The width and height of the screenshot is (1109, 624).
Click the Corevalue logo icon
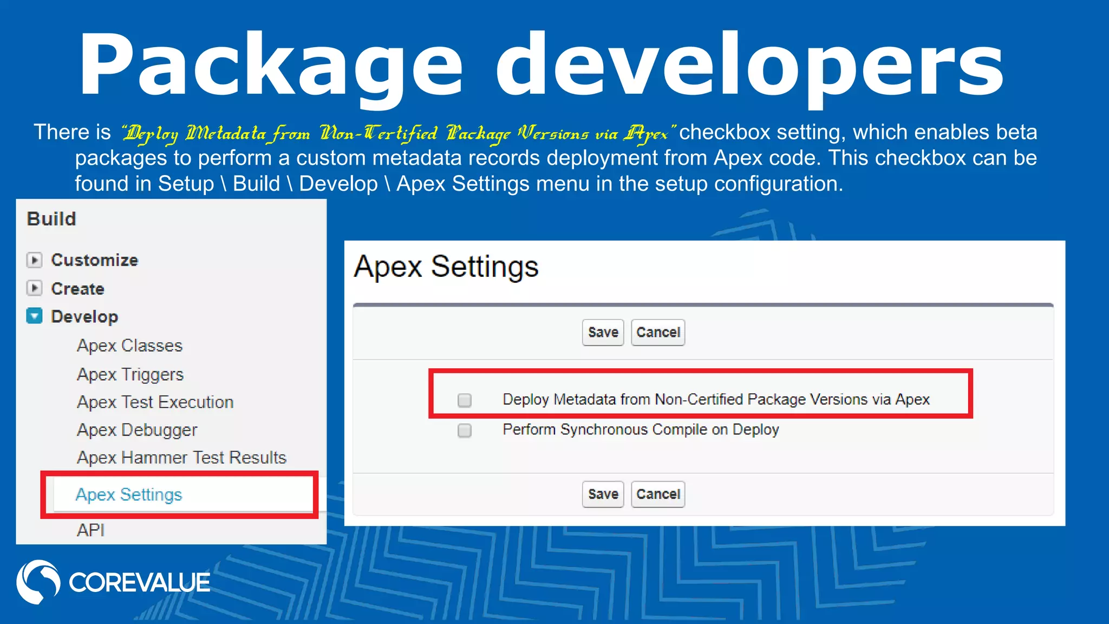38,582
